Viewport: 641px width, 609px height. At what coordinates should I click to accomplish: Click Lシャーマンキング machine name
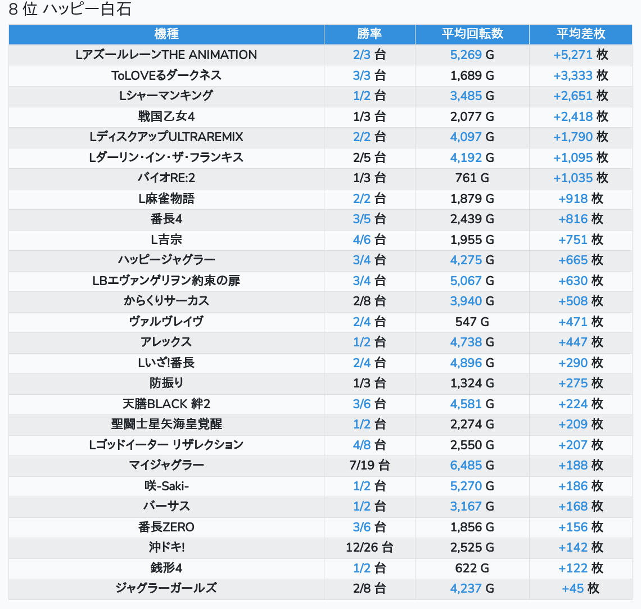pos(166,96)
